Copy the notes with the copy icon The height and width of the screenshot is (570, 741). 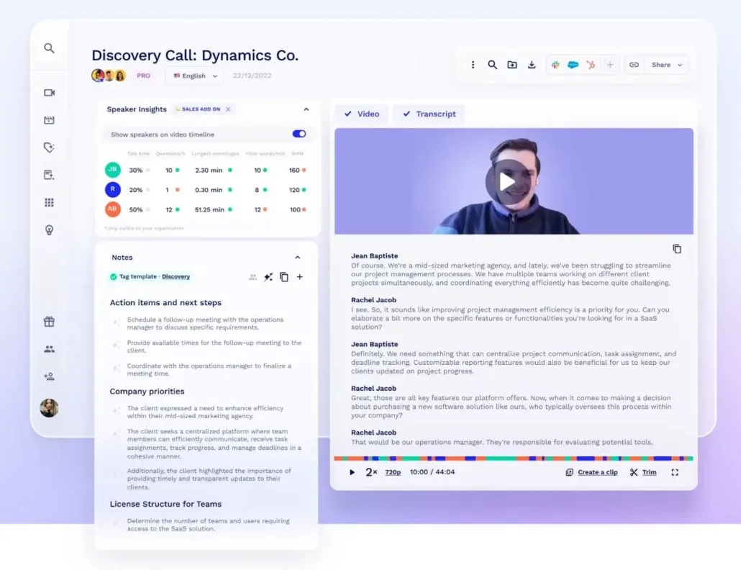pyautogui.click(x=283, y=277)
